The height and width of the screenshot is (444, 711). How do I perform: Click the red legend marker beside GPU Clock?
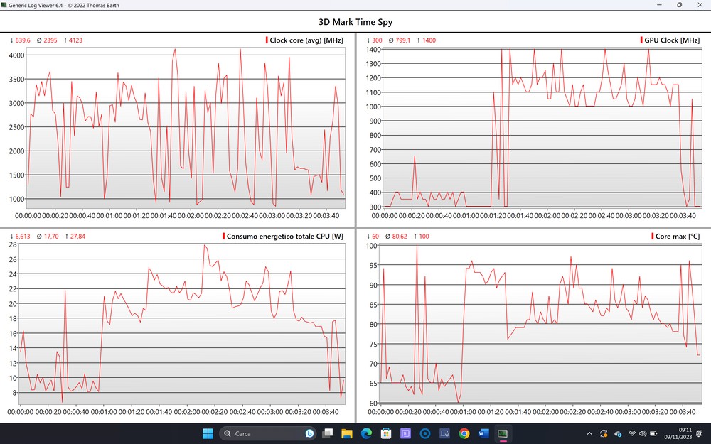pos(641,40)
